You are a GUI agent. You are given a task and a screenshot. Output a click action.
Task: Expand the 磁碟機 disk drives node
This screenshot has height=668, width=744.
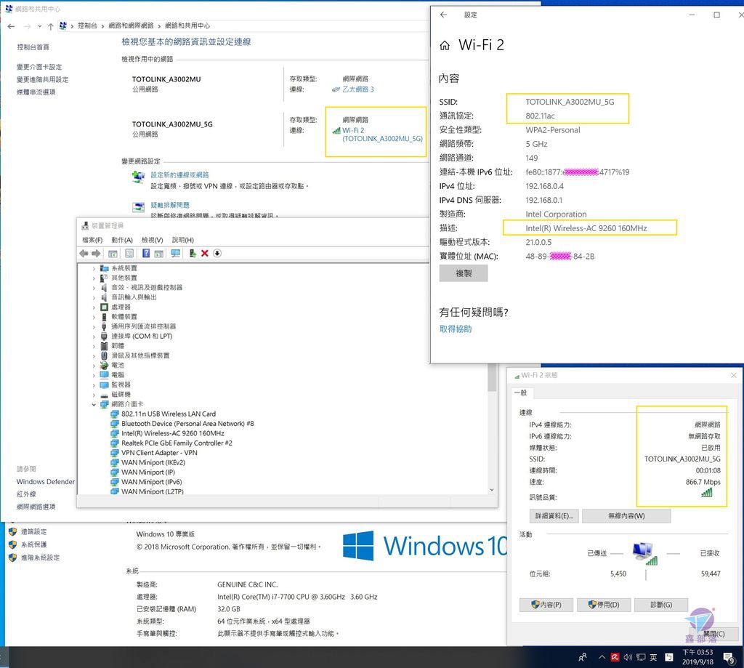(94, 395)
